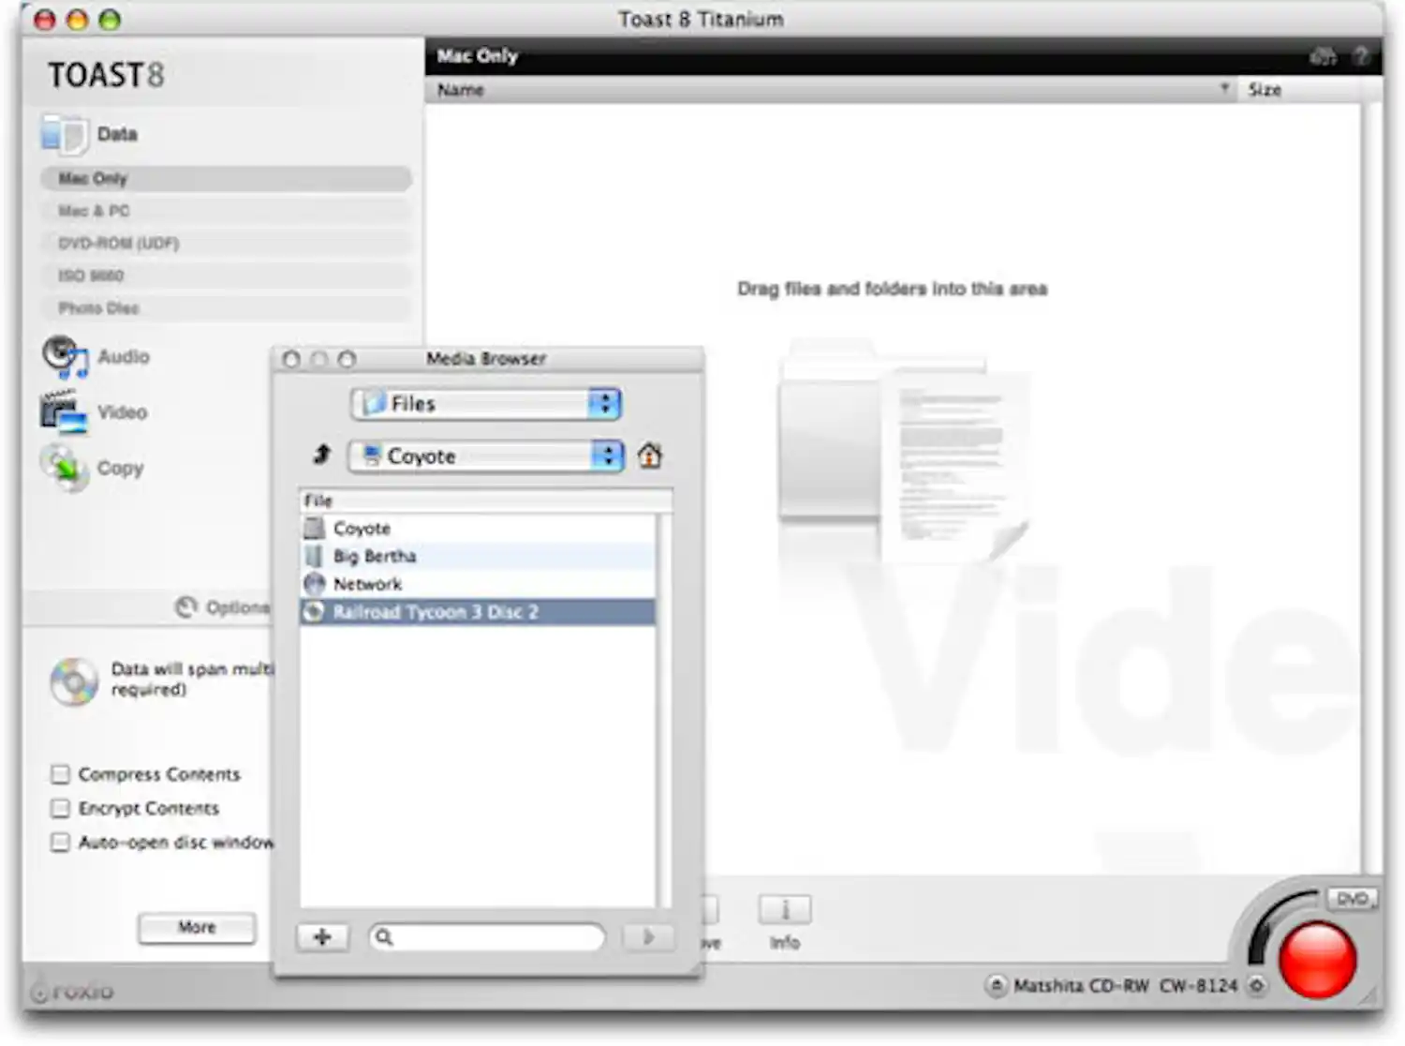The image size is (1405, 1046).
Task: Select the Copy category
Action: 118,468
